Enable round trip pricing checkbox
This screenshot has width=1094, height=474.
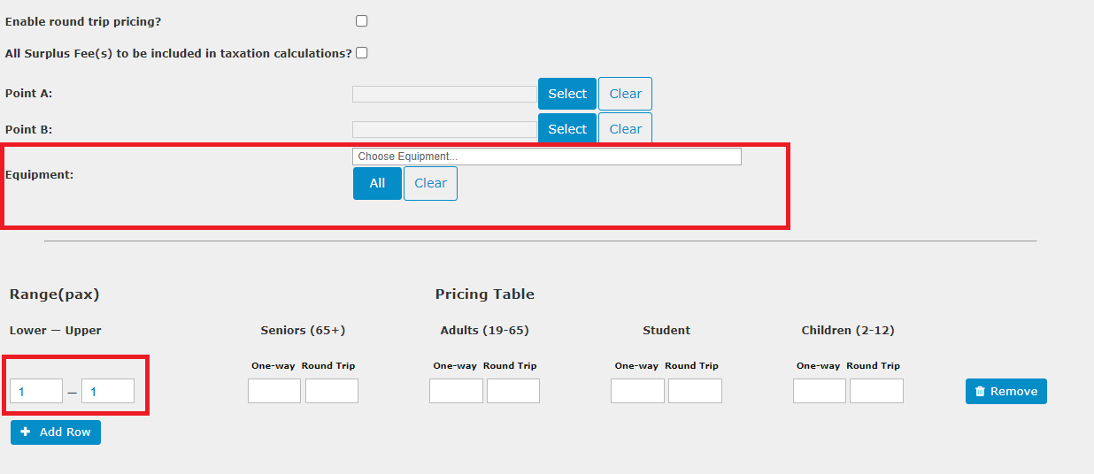pos(361,20)
